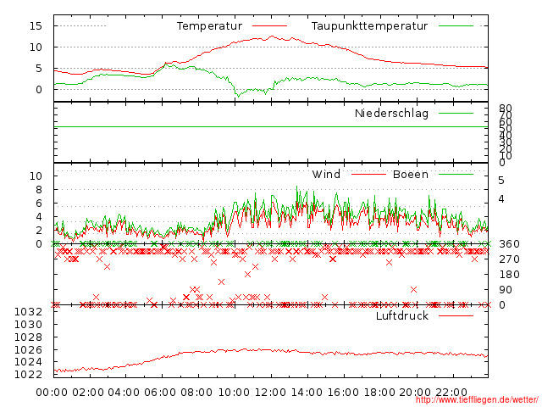Click green line sample beside Niederschlag
This screenshot has height=407, width=542.
tap(456, 113)
